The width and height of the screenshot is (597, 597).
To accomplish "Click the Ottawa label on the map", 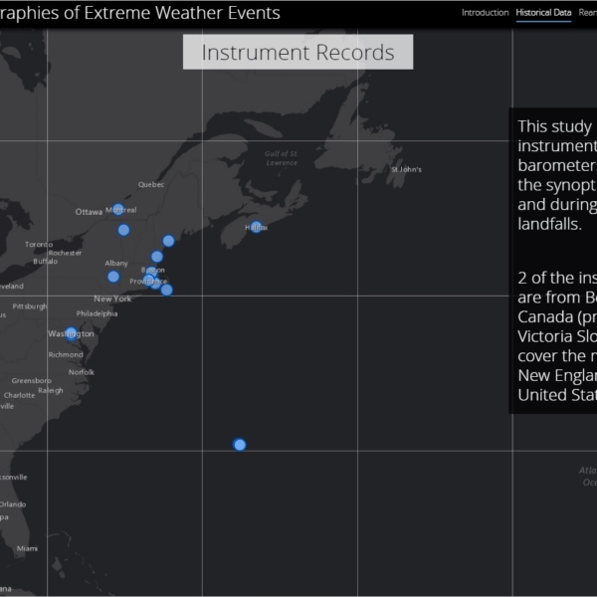I will (89, 212).
